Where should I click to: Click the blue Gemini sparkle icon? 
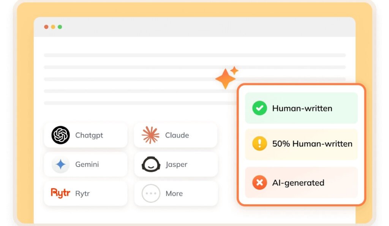click(x=60, y=164)
